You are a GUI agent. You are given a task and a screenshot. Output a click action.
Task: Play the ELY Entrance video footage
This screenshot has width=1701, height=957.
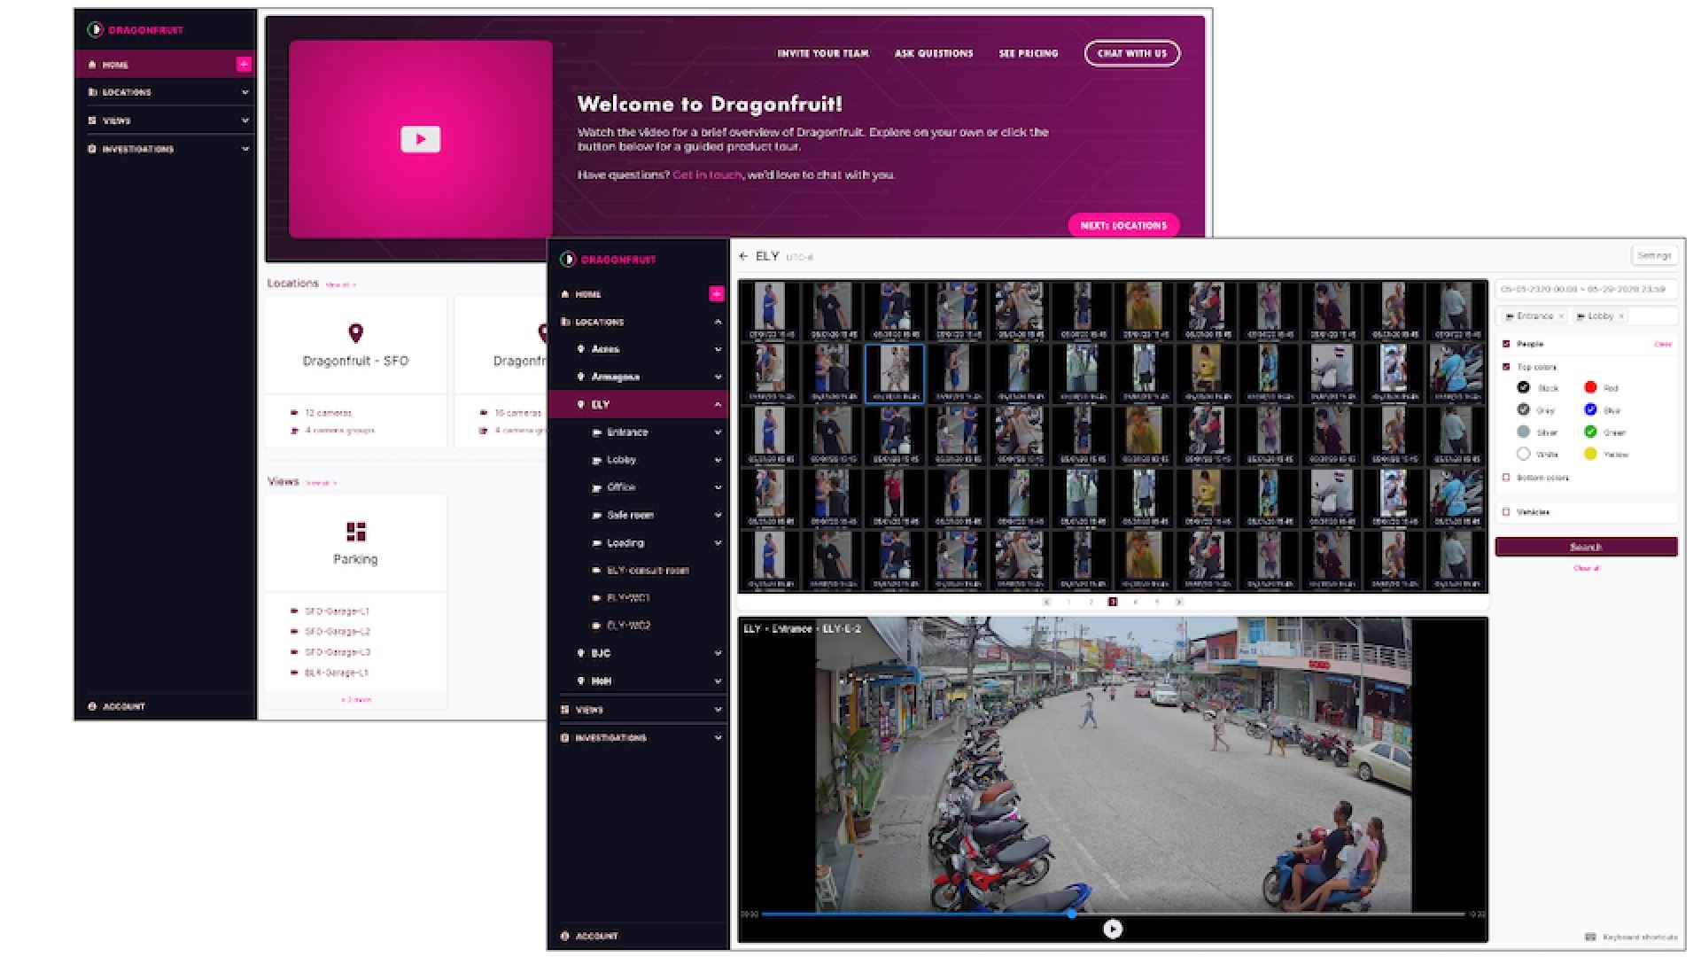[x=1113, y=929]
